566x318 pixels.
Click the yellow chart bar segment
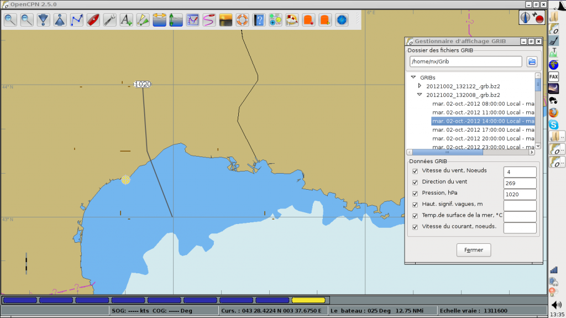tap(308, 300)
